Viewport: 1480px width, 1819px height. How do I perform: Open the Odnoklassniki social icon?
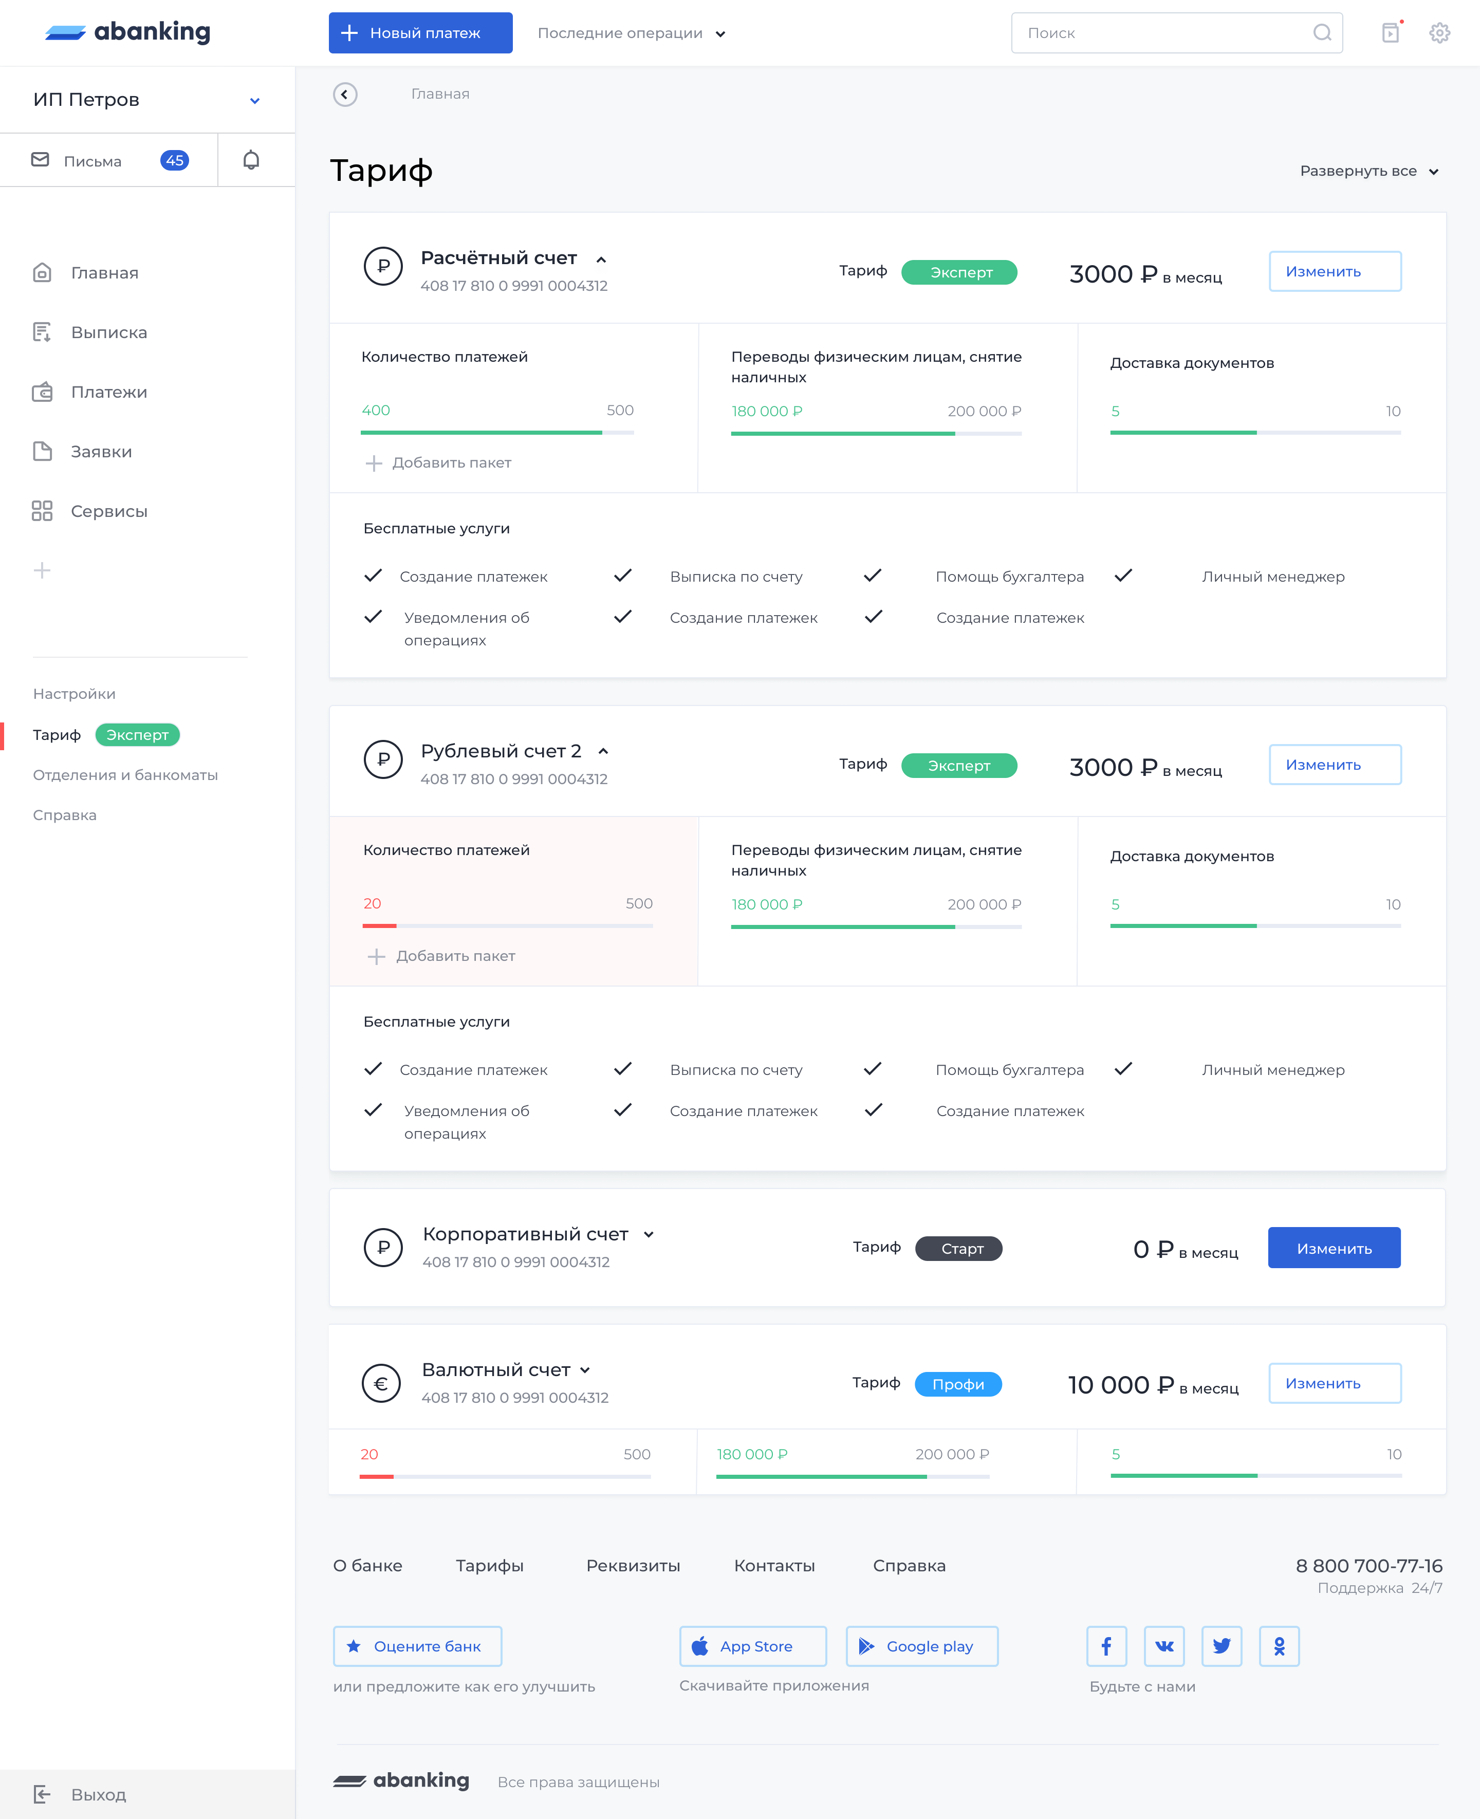(x=1280, y=1646)
